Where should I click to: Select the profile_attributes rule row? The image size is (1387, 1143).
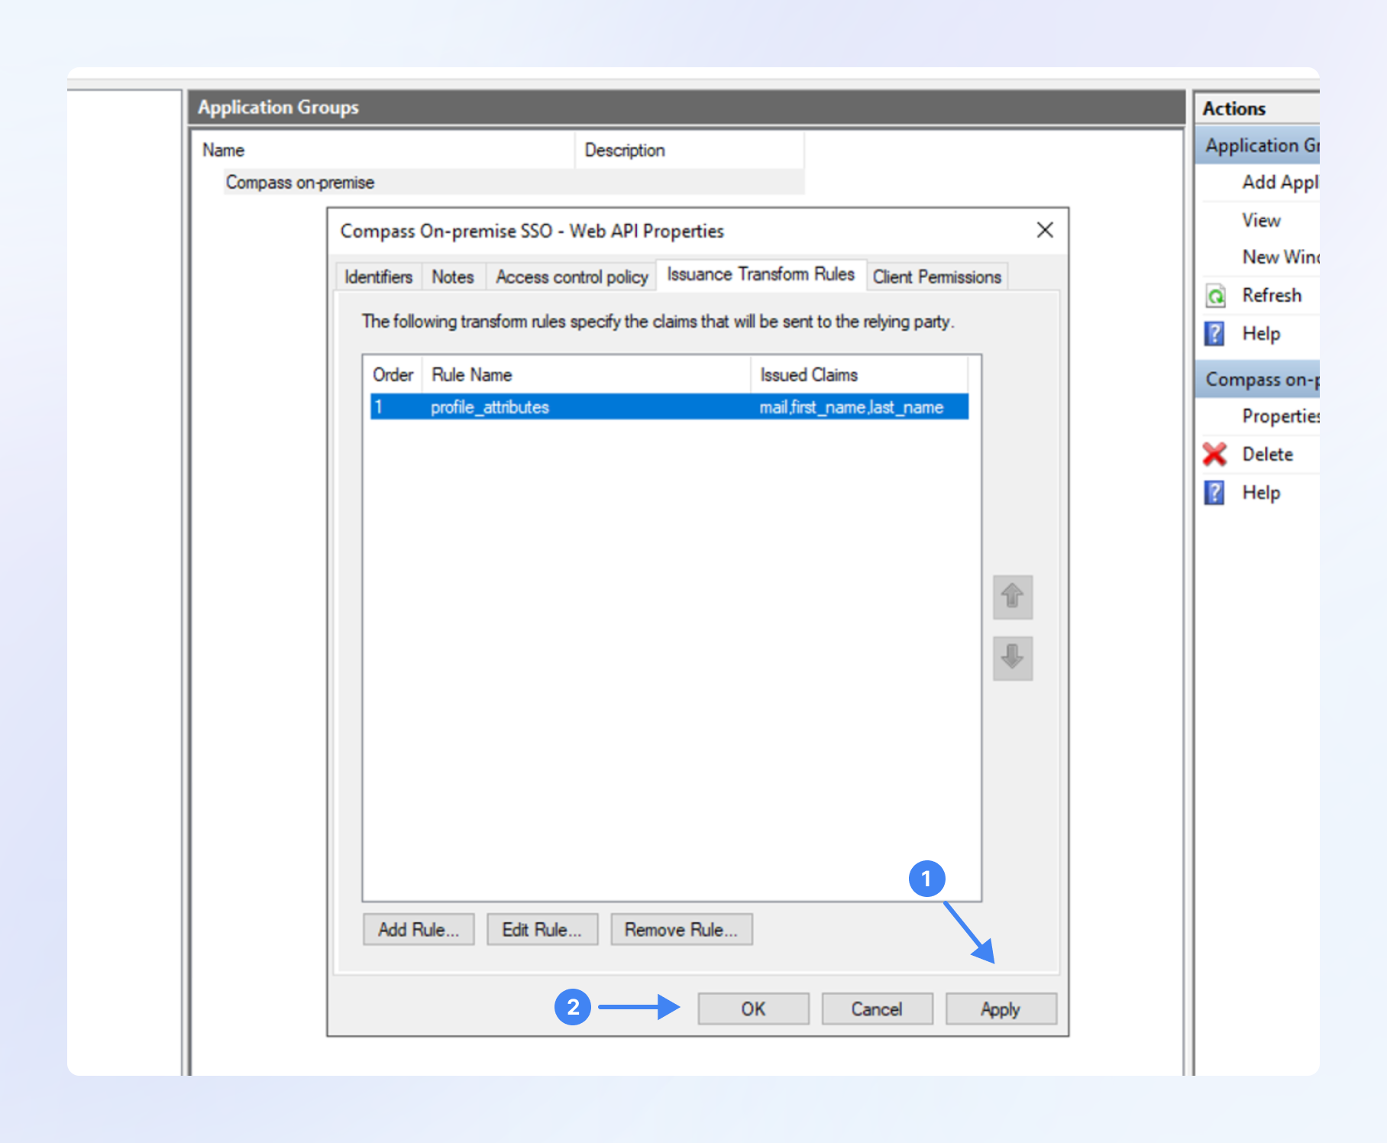click(490, 407)
